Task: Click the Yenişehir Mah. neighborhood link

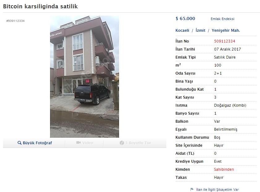Action: click(226, 31)
